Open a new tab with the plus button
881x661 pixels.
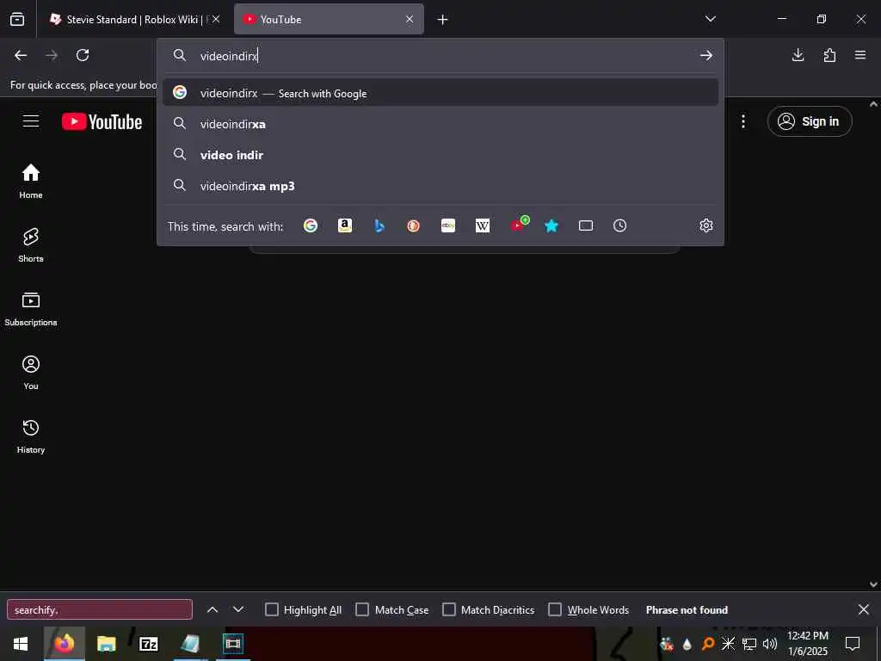[x=442, y=20]
